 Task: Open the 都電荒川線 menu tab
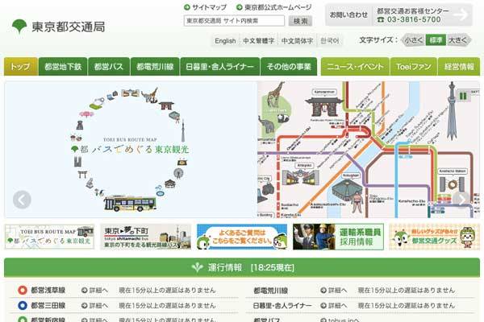pos(155,67)
